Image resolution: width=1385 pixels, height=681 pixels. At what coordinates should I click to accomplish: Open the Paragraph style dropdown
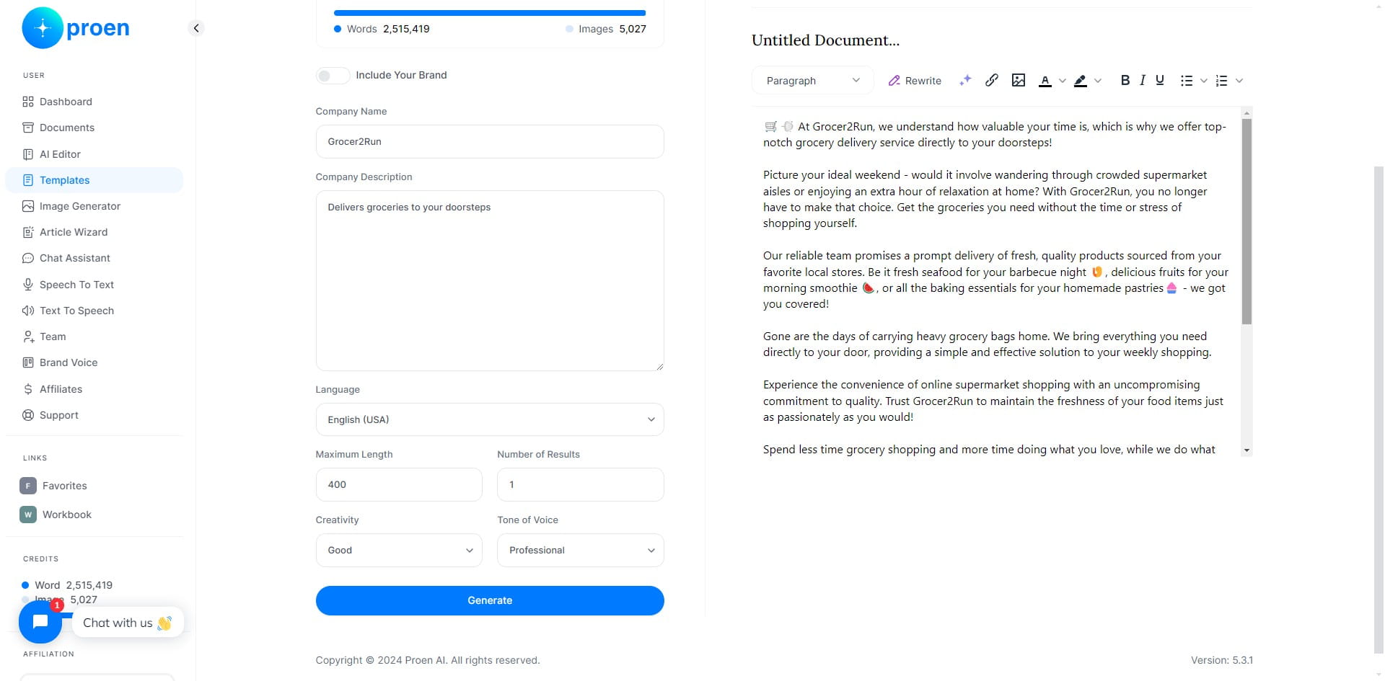(x=813, y=81)
